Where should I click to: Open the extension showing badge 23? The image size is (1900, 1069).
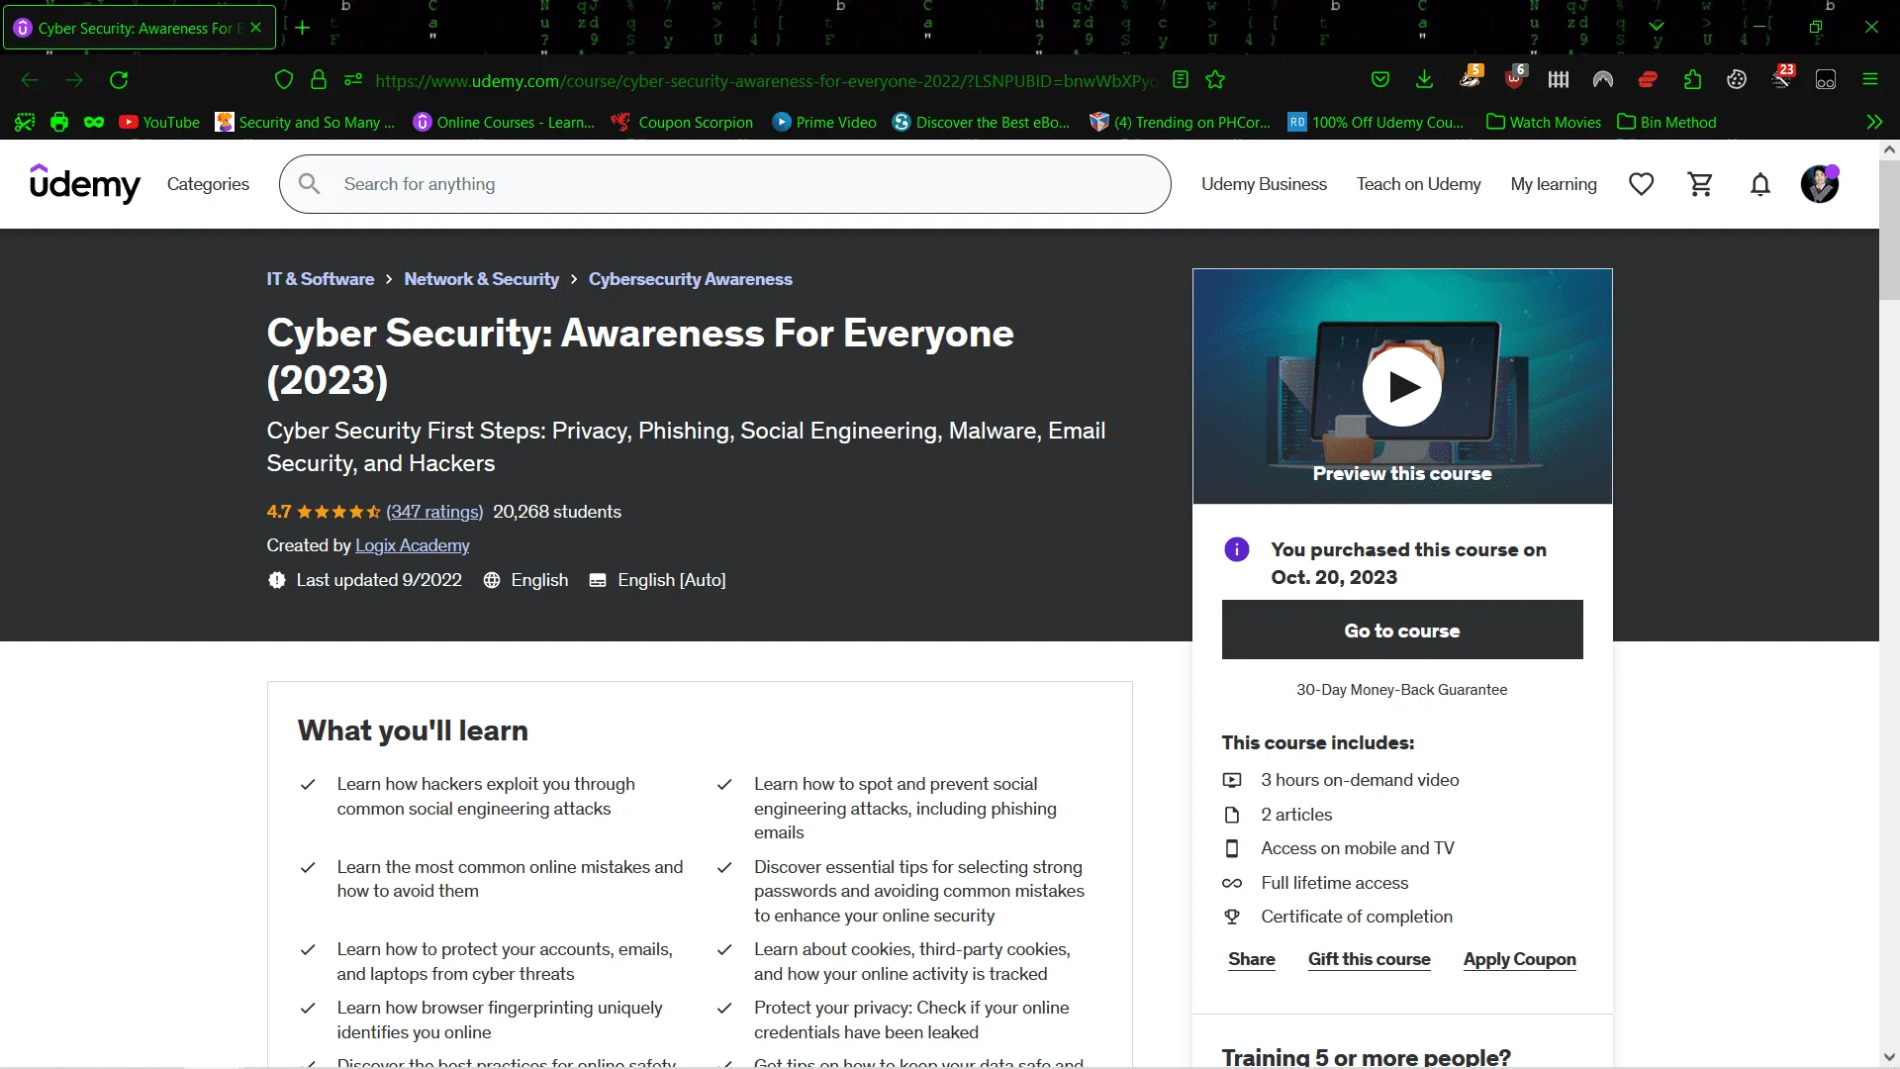pos(1782,78)
